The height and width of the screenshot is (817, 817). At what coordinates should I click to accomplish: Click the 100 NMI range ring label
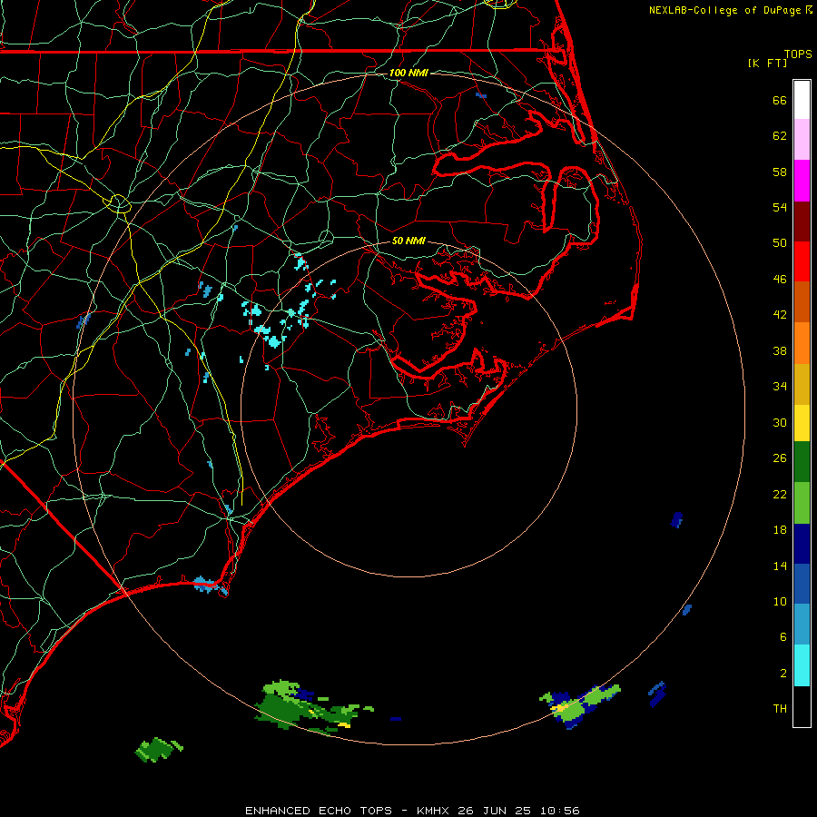(x=408, y=73)
